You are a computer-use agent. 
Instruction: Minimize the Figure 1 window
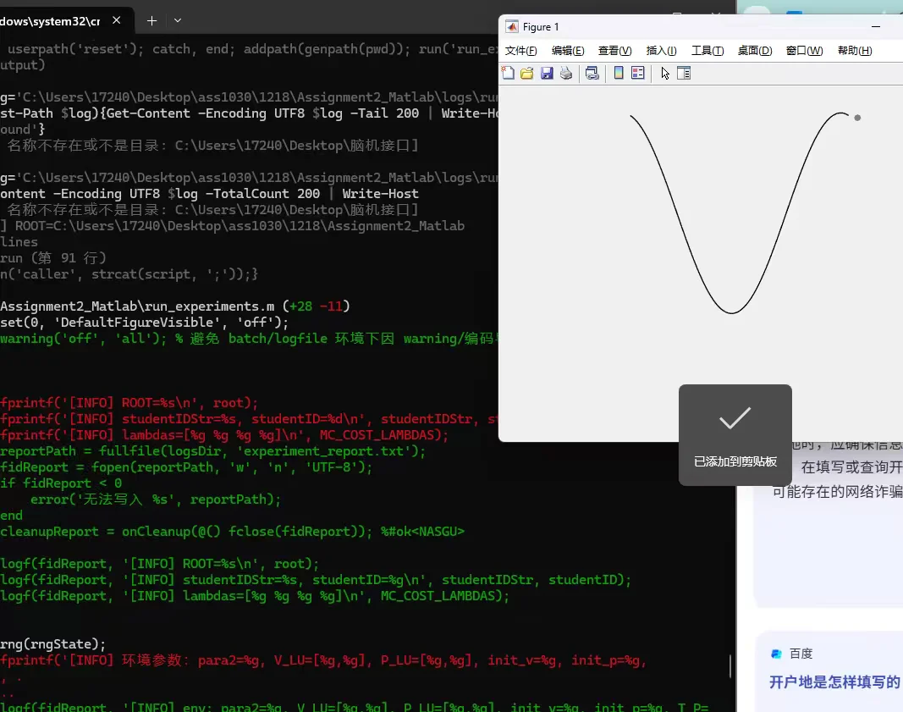(x=876, y=26)
